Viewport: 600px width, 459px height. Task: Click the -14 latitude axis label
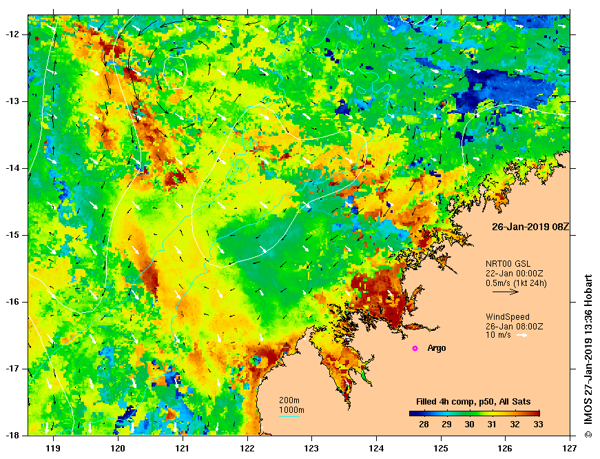coord(12,168)
